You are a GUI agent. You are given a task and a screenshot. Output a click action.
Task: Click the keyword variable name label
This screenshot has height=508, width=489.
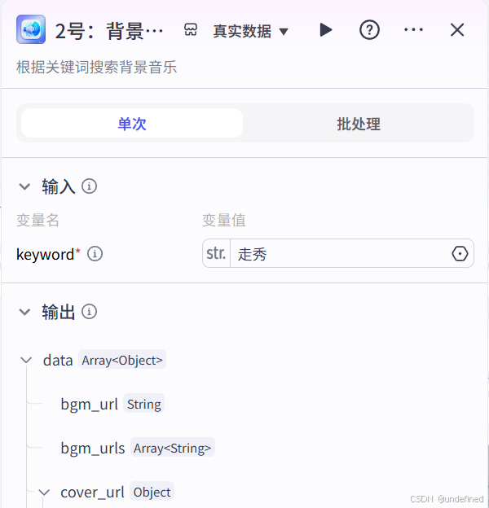(x=46, y=254)
